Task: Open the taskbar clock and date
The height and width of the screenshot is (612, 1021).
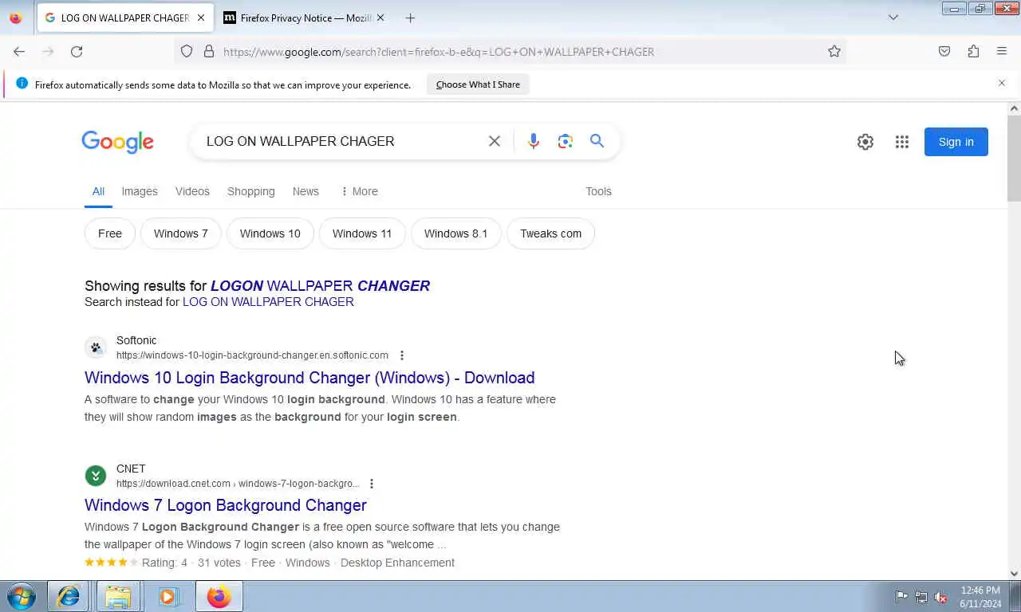Action: click(980, 597)
